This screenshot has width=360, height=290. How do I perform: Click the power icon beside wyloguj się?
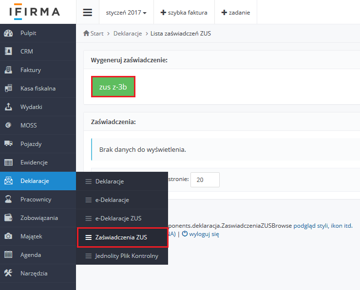point(185,234)
